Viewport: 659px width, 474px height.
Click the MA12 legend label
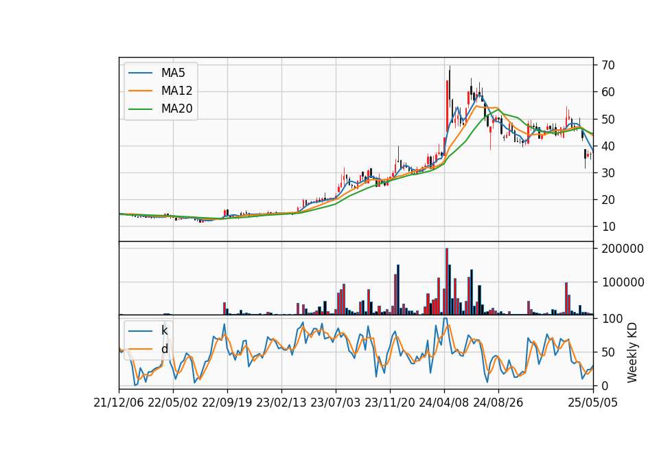tap(176, 91)
